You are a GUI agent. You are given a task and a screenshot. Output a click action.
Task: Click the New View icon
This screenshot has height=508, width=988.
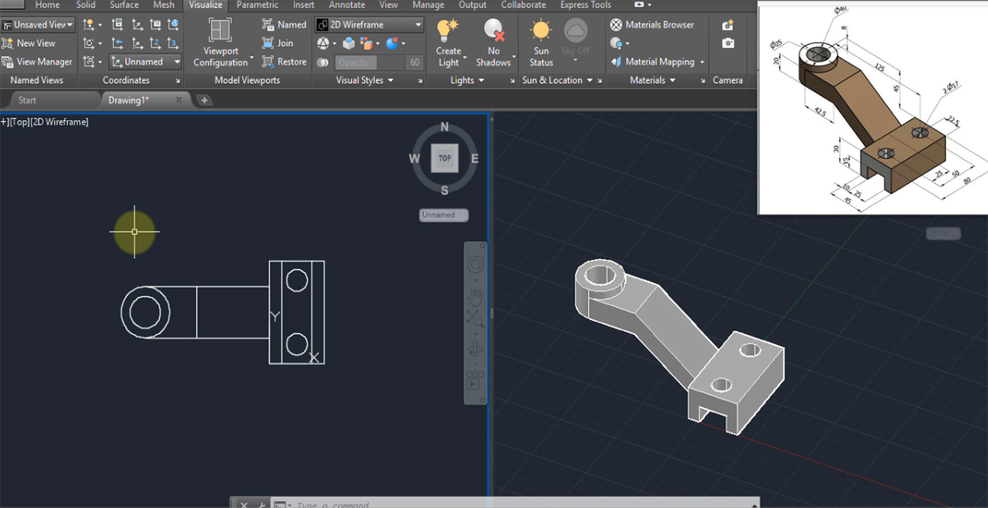point(7,43)
